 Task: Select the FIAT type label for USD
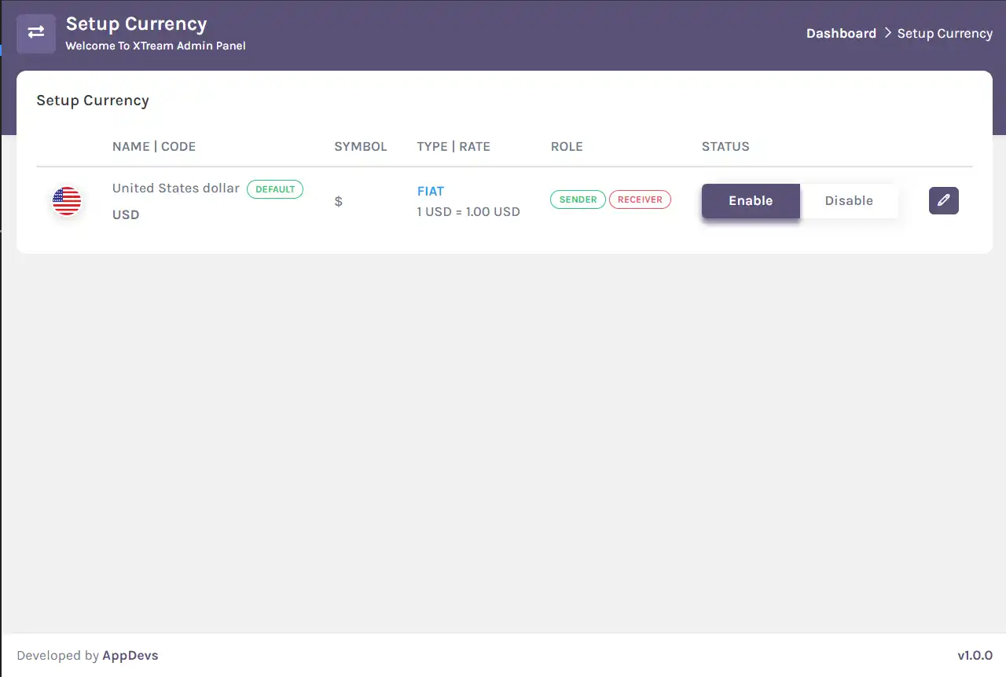pyautogui.click(x=431, y=191)
